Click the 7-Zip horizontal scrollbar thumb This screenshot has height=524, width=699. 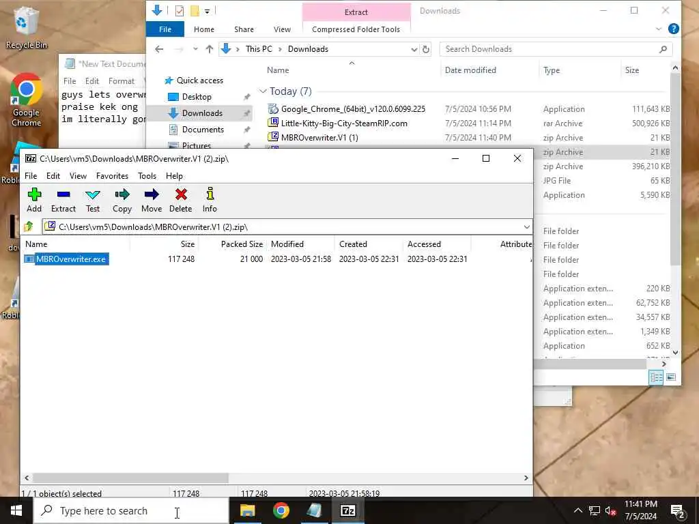pos(130,478)
